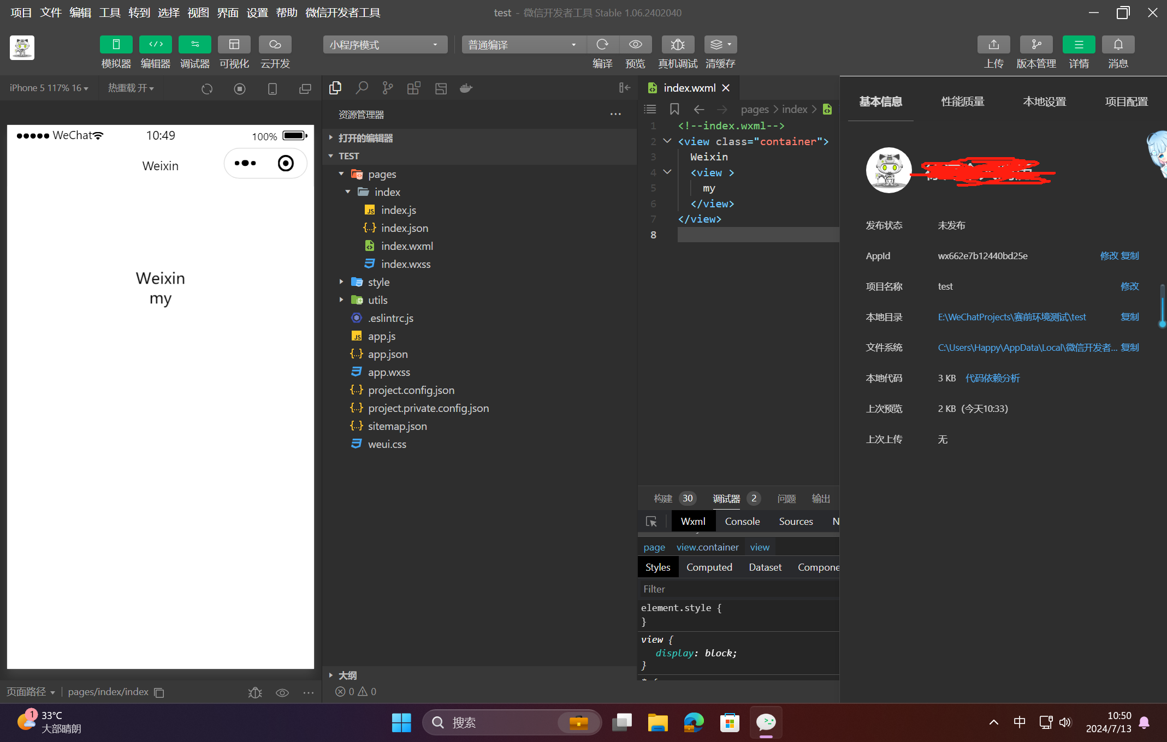Click the real device debug (真机调试) icon
The height and width of the screenshot is (742, 1167).
click(677, 45)
